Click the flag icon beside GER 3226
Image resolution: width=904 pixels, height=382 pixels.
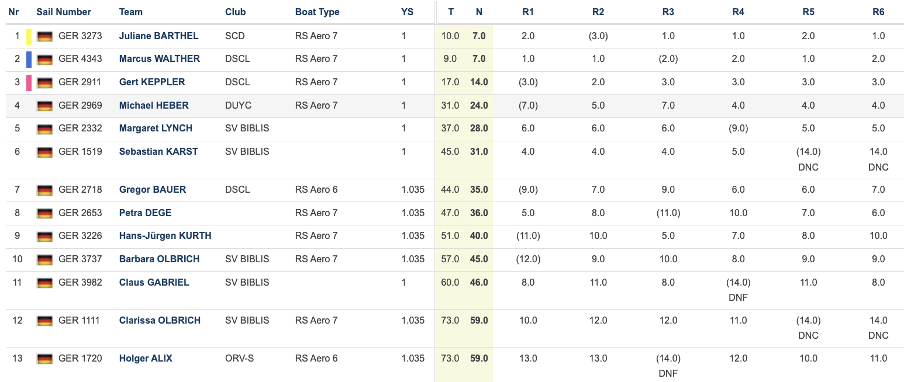pyautogui.click(x=44, y=236)
